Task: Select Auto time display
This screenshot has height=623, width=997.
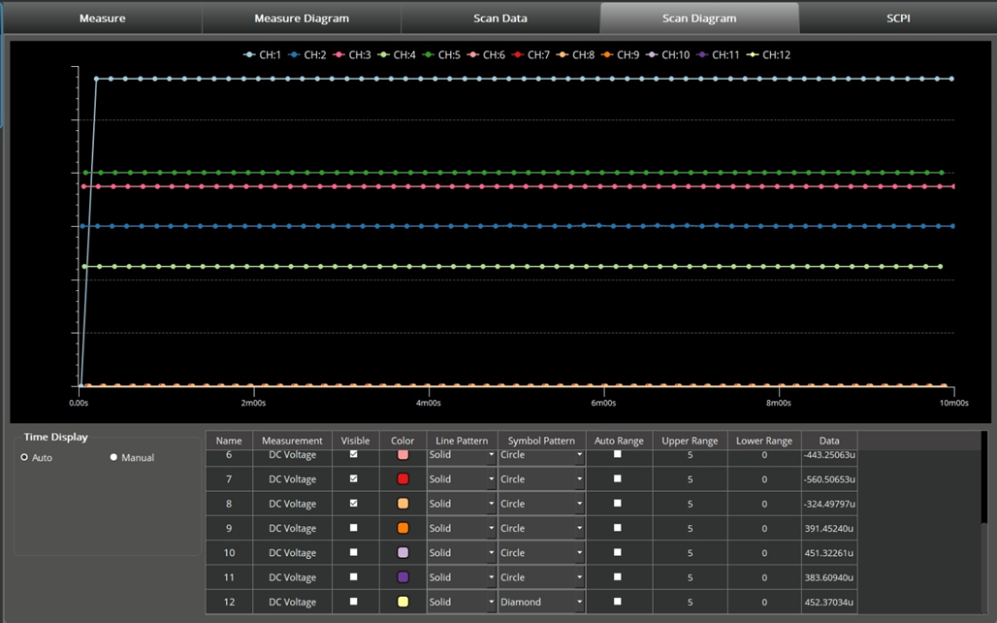Action: click(x=36, y=457)
